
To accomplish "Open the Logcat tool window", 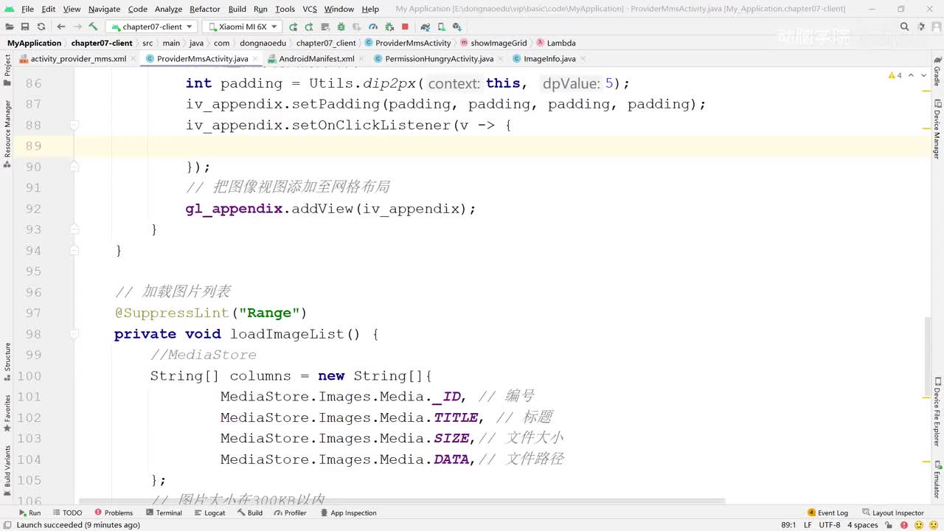I will click(x=209, y=513).
